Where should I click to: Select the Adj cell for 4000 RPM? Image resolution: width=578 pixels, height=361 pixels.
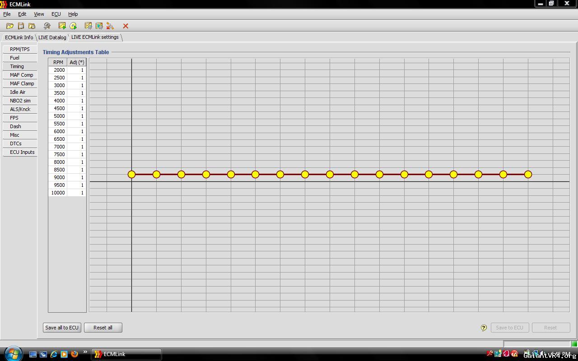pos(76,101)
